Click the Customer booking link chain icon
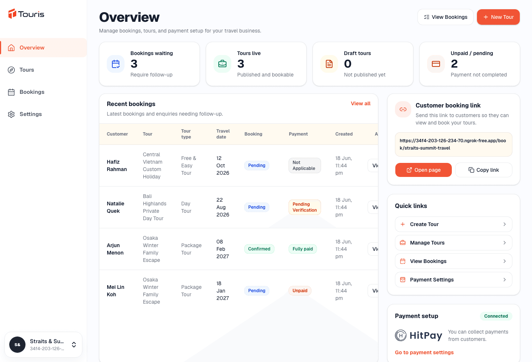 pos(403,109)
